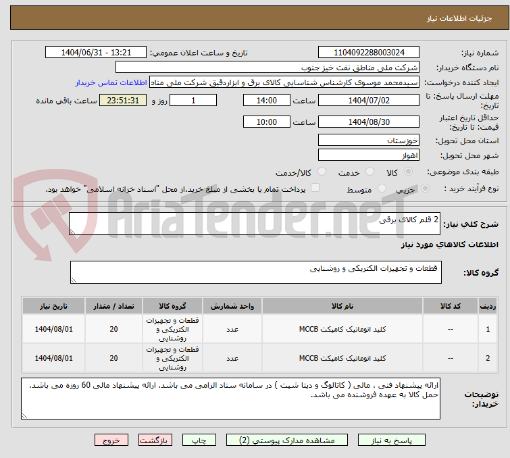
Task: Click the remaining time 23:51:31 field
Action: click(123, 100)
